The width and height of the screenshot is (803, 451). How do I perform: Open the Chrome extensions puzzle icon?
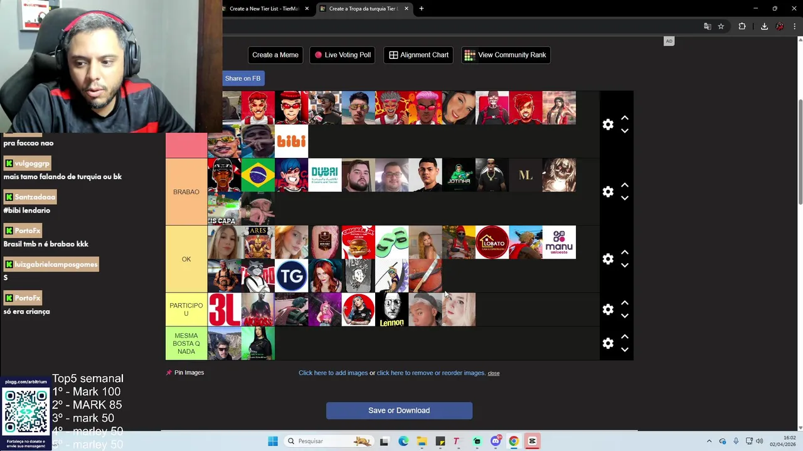(x=742, y=26)
